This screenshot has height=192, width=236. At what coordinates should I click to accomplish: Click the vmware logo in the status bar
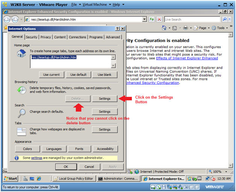[x=214, y=187]
